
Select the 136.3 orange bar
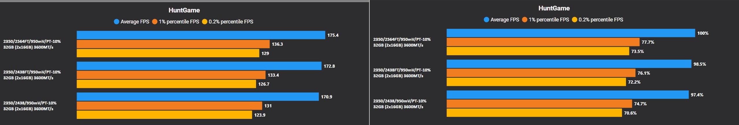173,44
